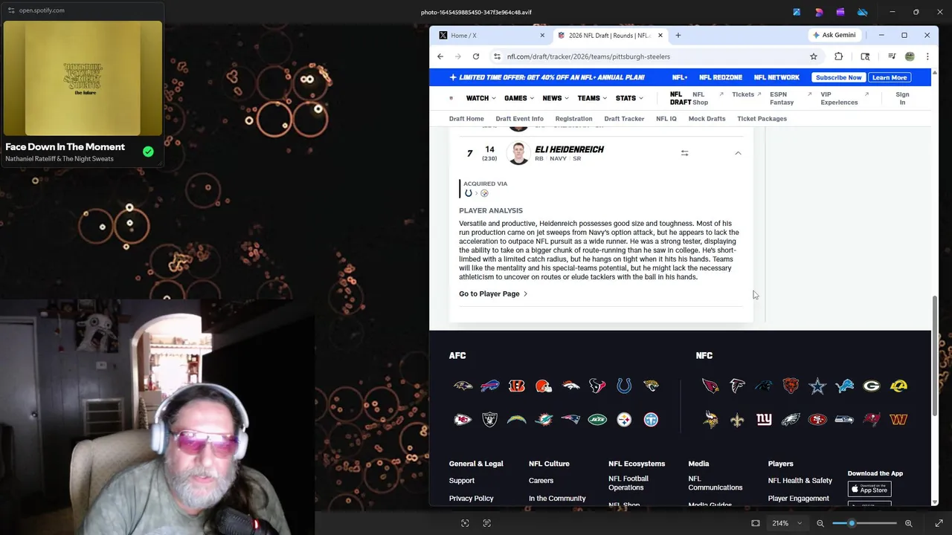Open the Chrome extensions puzzle icon
Screen dimensions: 952x535
tap(839, 56)
